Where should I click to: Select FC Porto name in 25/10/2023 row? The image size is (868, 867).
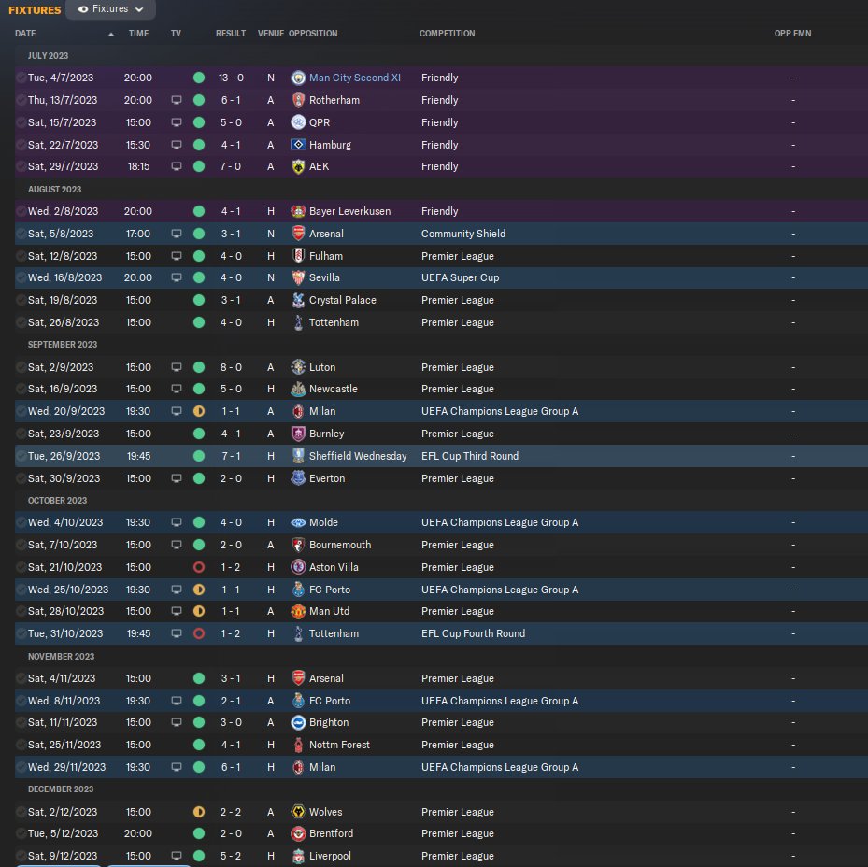coord(330,590)
